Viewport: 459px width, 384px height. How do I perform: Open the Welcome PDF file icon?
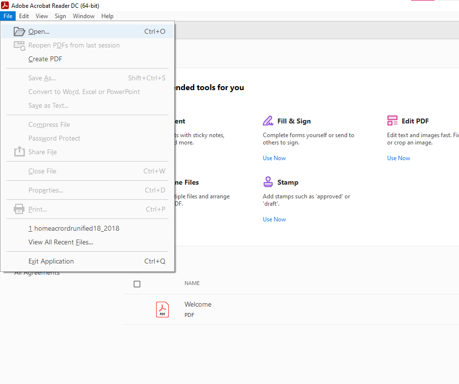tap(162, 309)
